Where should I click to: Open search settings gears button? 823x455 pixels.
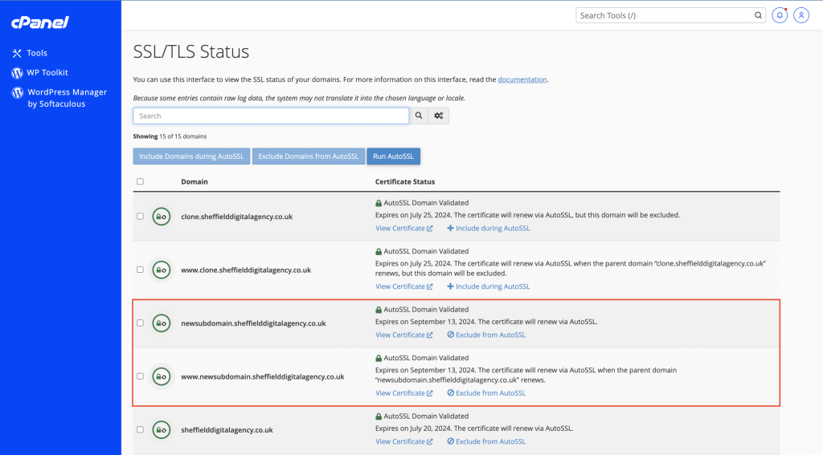(438, 116)
